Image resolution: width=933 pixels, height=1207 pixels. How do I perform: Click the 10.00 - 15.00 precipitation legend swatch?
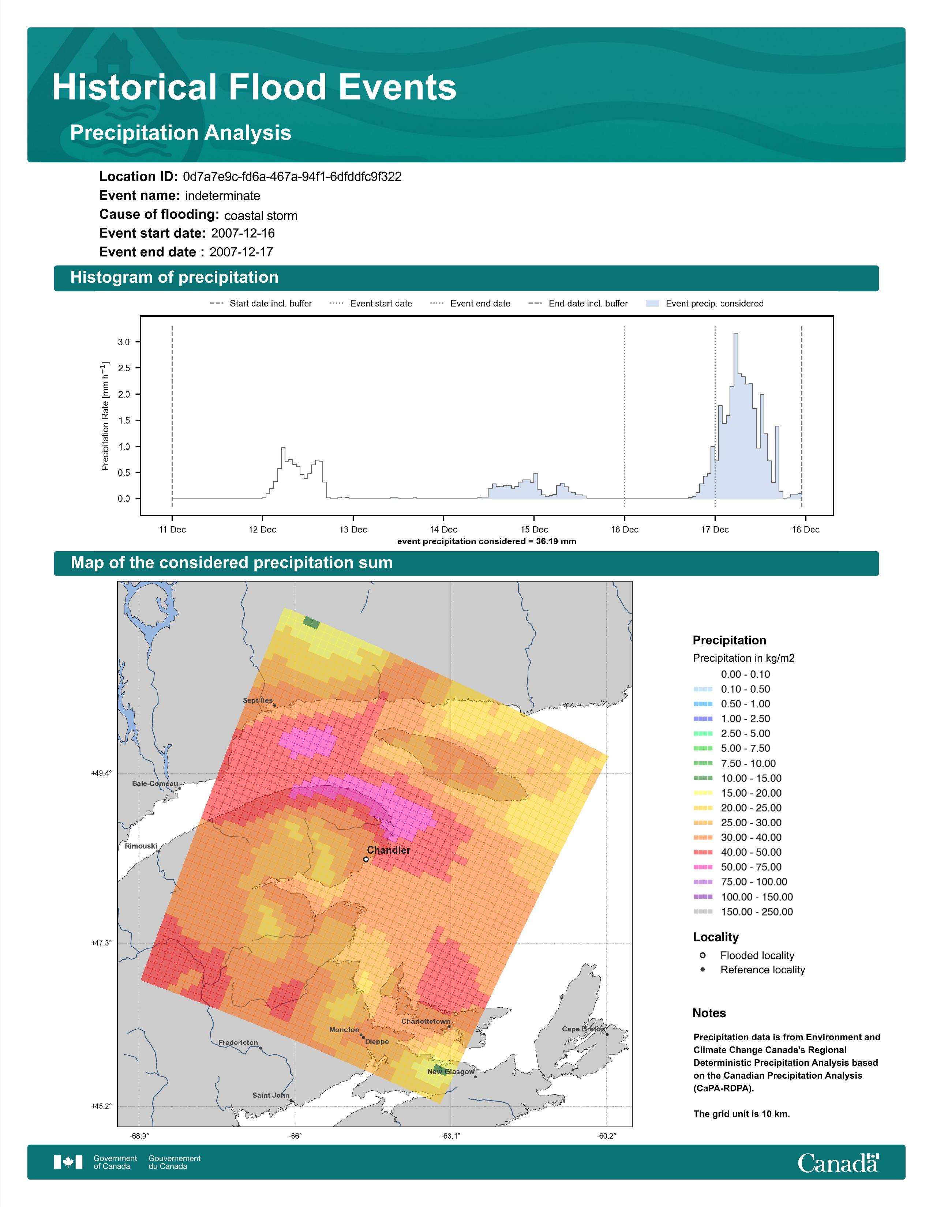702,778
